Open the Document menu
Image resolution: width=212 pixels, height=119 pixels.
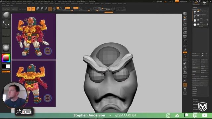[19, 4]
